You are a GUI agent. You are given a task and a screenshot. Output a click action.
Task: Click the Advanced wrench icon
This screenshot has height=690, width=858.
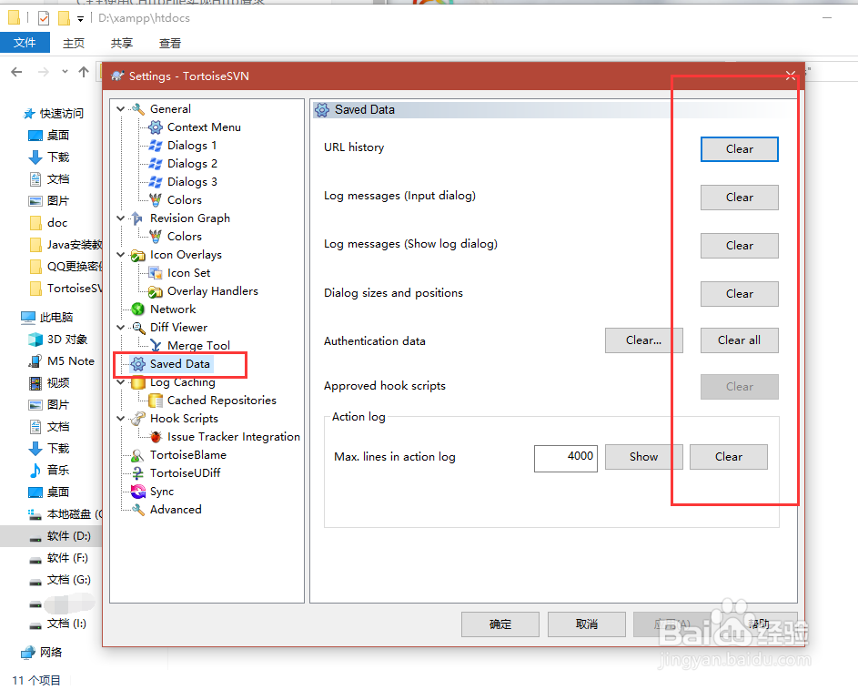(138, 510)
